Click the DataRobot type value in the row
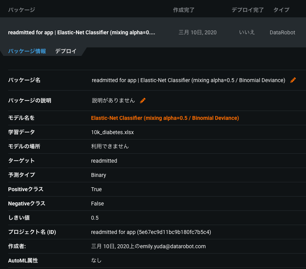This screenshot has width=306, height=269. 282,32
